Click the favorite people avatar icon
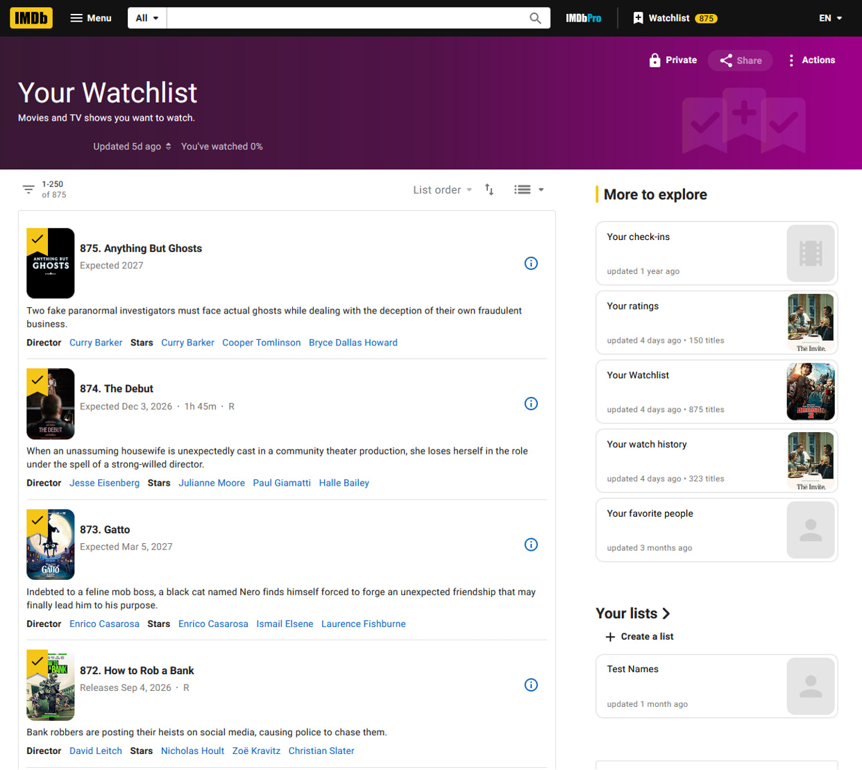Viewport: 862px width, 770px height. point(811,530)
